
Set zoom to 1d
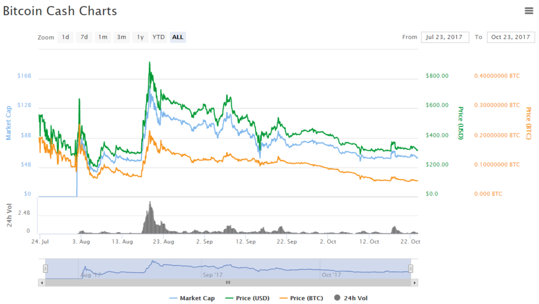click(x=65, y=37)
